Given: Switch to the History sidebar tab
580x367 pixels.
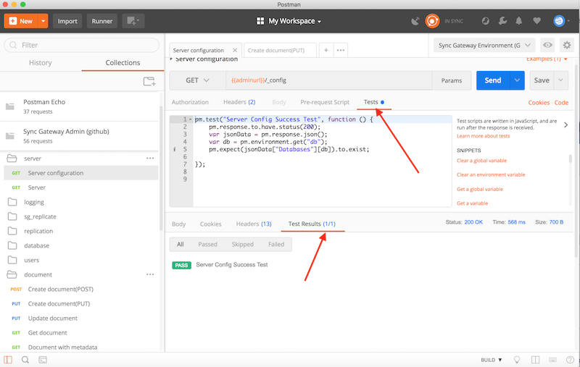Looking at the screenshot, I should coord(41,63).
